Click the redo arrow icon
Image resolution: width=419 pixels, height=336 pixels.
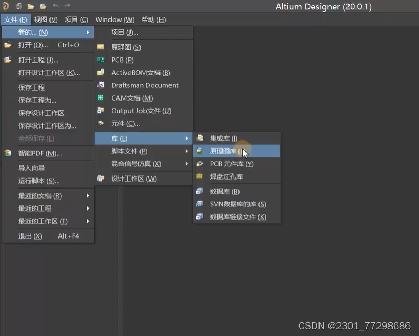click(67, 6)
